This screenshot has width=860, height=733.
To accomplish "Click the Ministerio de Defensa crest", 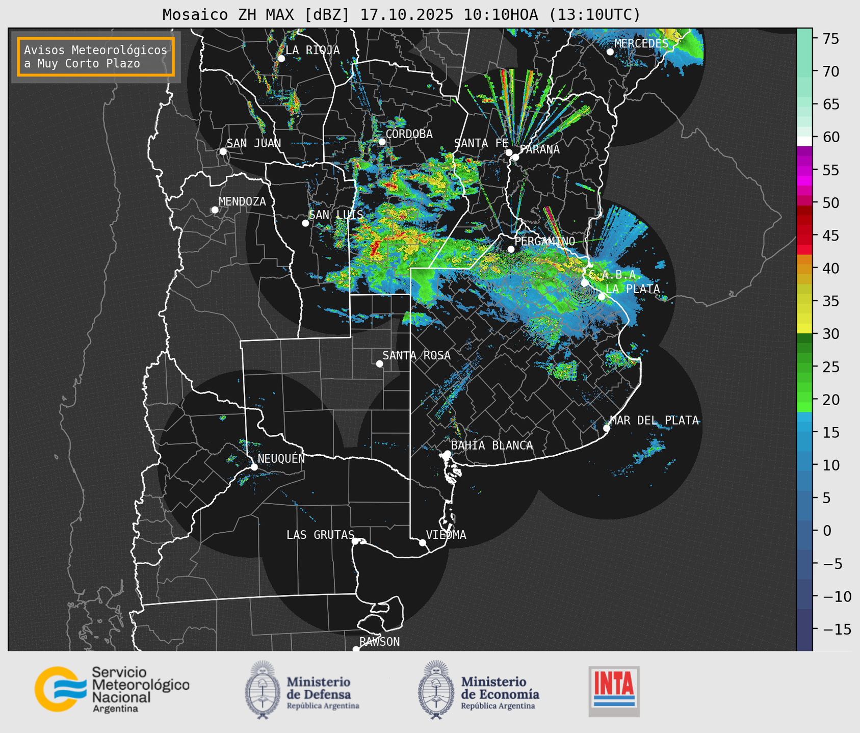I will 263,690.
